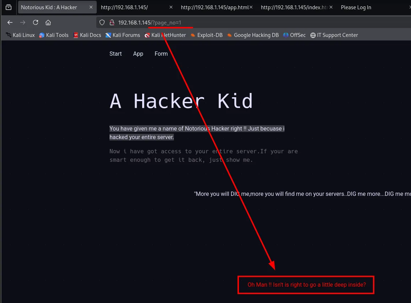The width and height of the screenshot is (411, 303).
Task: Open the tracking protection shield icon
Action: tap(102, 22)
